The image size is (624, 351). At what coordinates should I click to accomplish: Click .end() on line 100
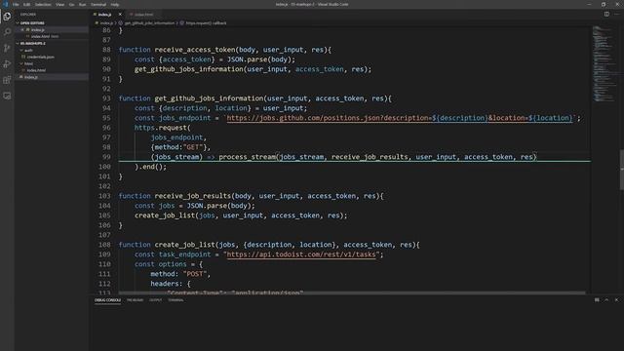(150, 167)
